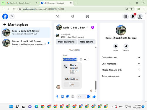Open the emoji picker in message box
The height and width of the screenshot is (110, 147).
click(88, 97)
